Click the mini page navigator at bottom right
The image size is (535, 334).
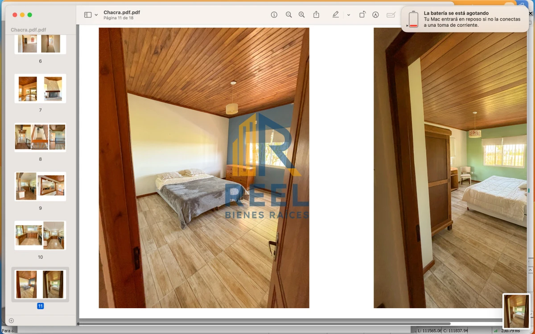[x=516, y=312]
